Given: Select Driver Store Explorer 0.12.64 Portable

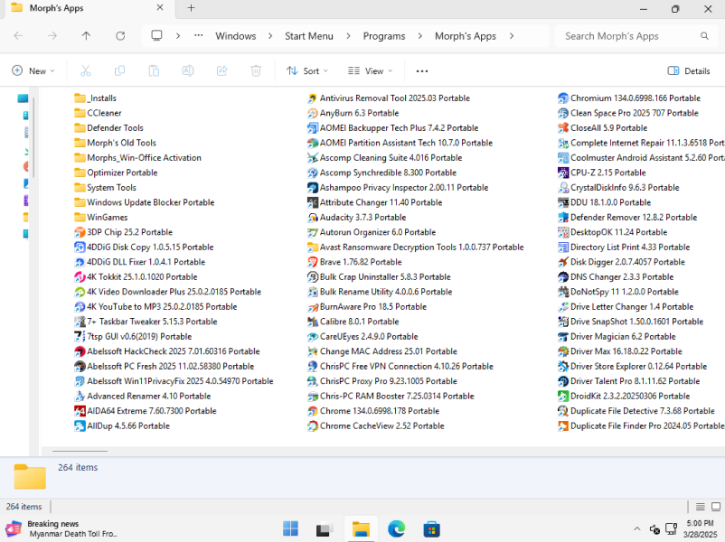Looking at the screenshot, I should click(x=633, y=367).
